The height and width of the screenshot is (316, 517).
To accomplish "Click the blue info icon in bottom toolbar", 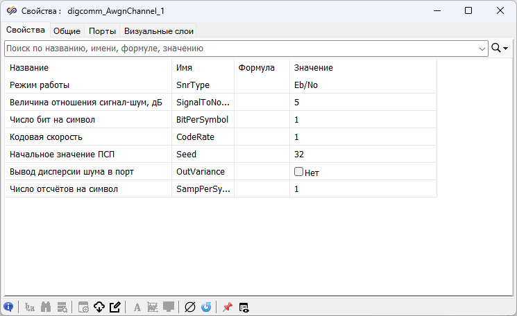I will click(x=8, y=307).
